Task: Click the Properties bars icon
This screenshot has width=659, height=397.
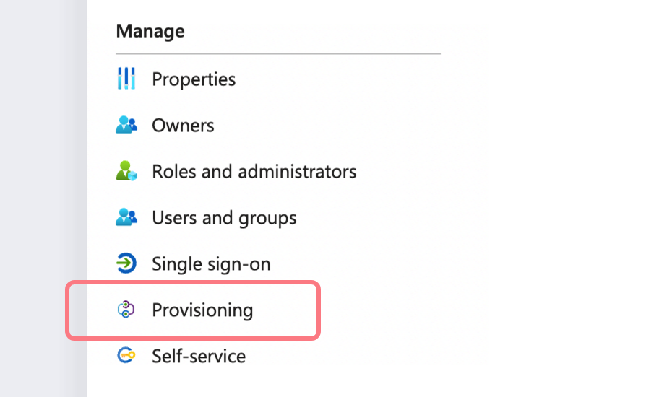Action: [126, 79]
